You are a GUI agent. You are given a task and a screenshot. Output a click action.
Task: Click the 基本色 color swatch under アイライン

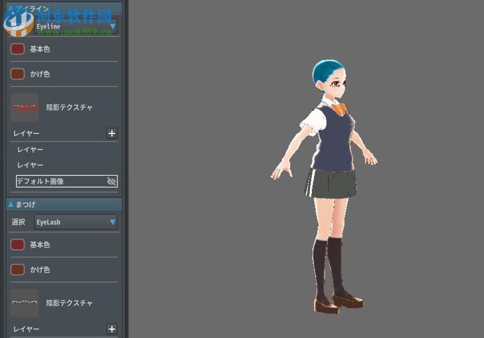point(17,48)
